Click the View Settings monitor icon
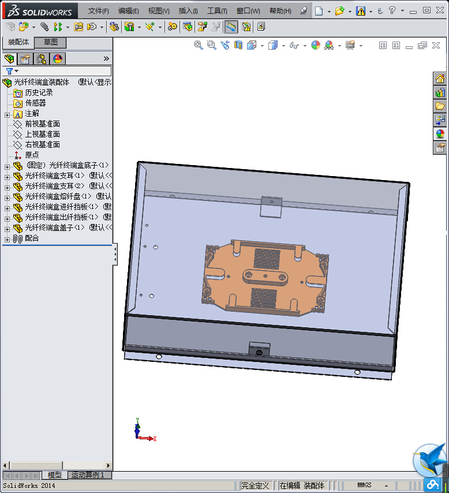449x493 pixels. (x=350, y=45)
